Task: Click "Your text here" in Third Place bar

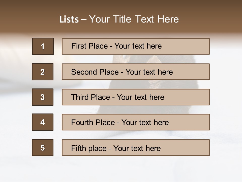Action: pos(140,97)
